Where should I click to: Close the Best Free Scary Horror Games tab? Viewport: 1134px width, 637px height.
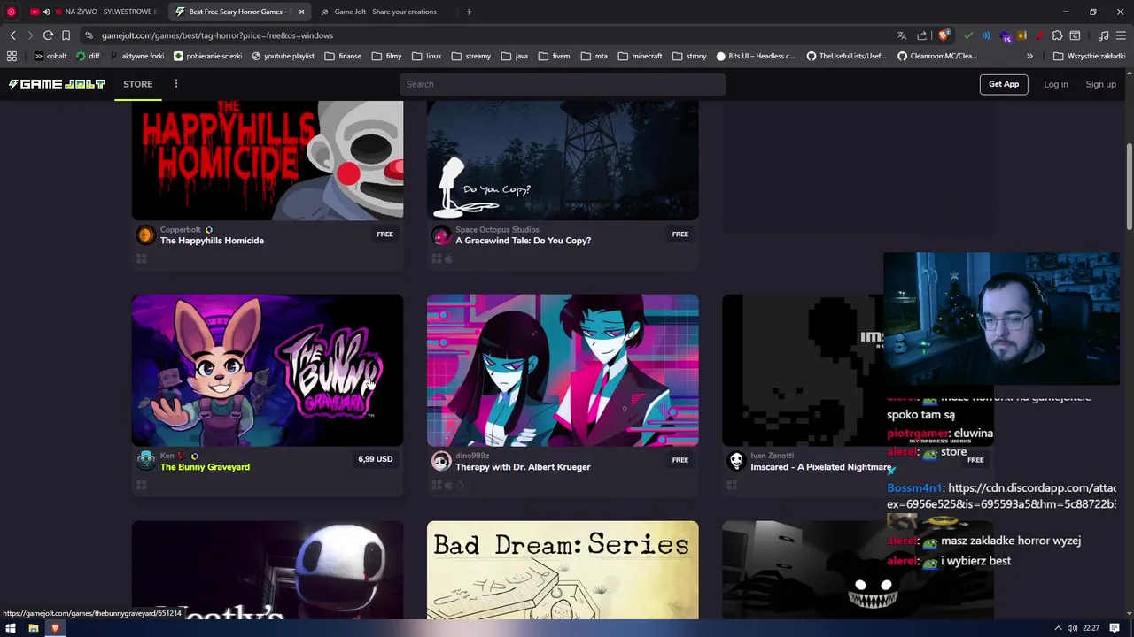pos(301,12)
